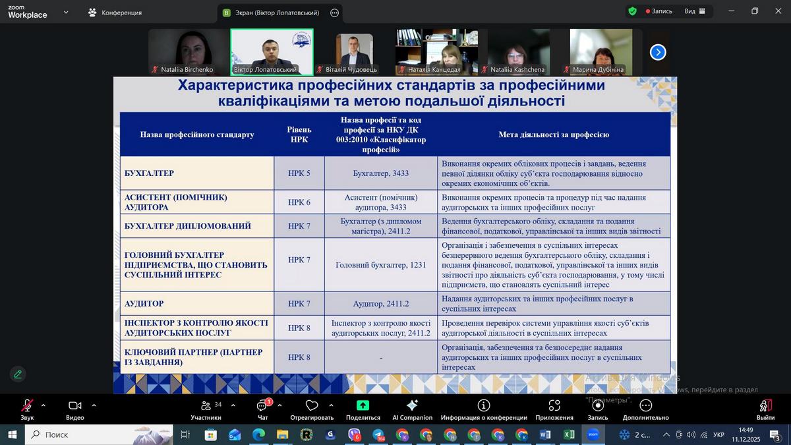791x445 pixels.
Task: Open the Вид view menu
Action: coord(695,11)
